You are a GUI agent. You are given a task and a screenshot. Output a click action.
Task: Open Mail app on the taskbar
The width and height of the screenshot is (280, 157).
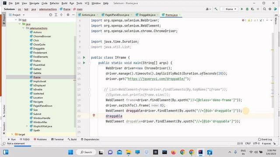click(119, 152)
